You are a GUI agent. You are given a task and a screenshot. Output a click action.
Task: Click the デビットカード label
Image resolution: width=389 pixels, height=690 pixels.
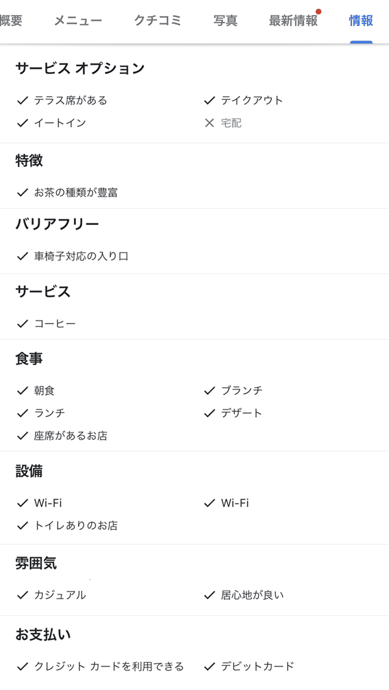257,666
